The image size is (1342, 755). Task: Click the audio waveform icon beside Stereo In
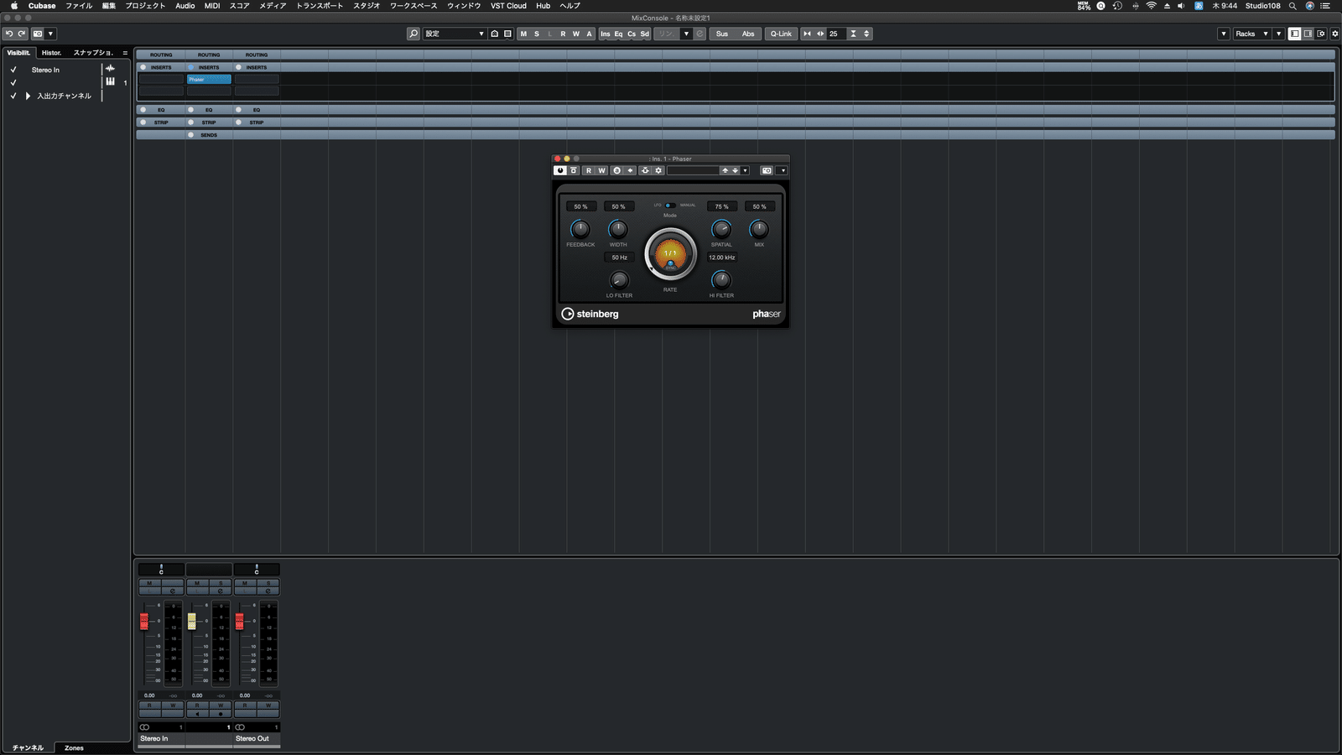point(110,69)
